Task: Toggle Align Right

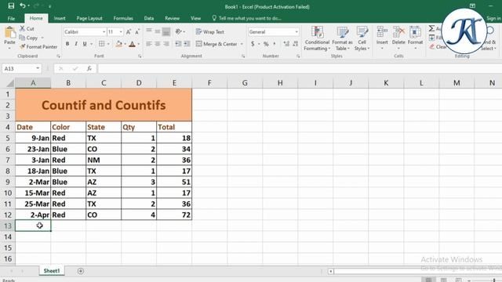Action: click(166, 44)
